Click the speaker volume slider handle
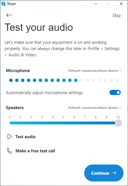The image size is (128, 186). (118, 123)
